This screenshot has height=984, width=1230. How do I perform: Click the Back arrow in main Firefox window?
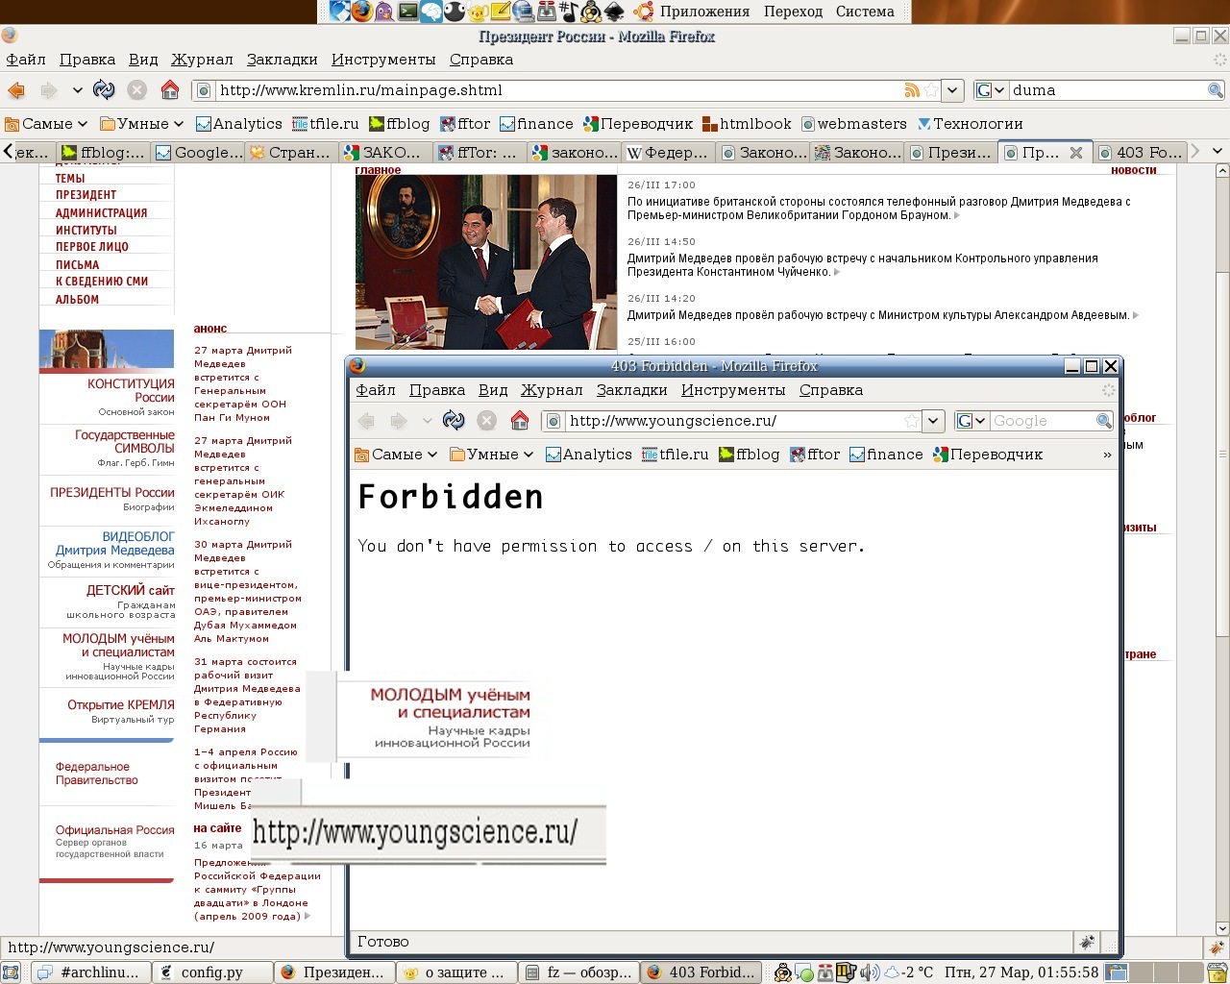pyautogui.click(x=16, y=90)
